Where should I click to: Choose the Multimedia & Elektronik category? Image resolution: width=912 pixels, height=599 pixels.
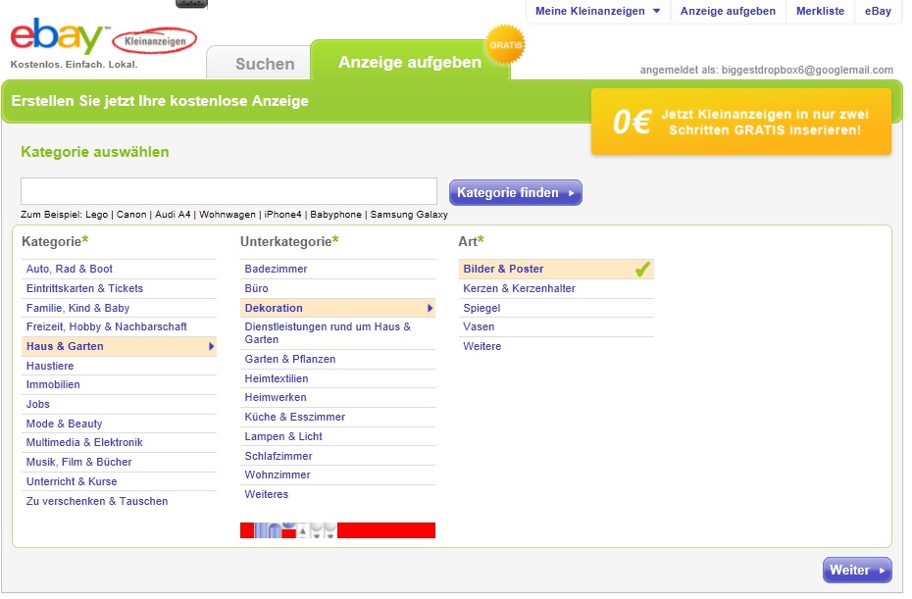(x=84, y=442)
